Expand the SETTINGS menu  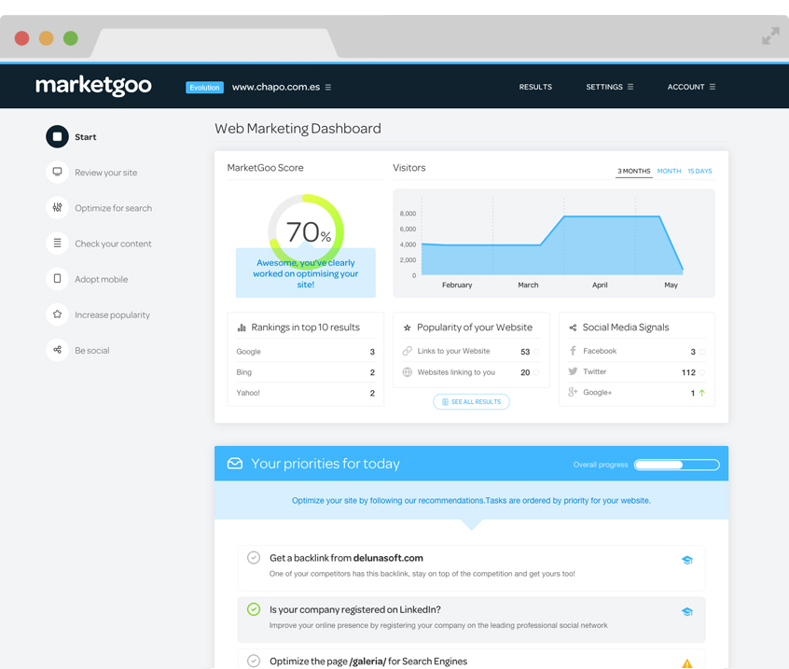(609, 87)
